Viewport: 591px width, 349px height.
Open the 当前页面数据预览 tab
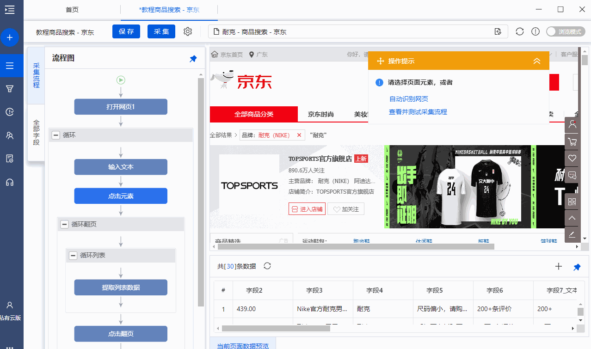coord(243,344)
